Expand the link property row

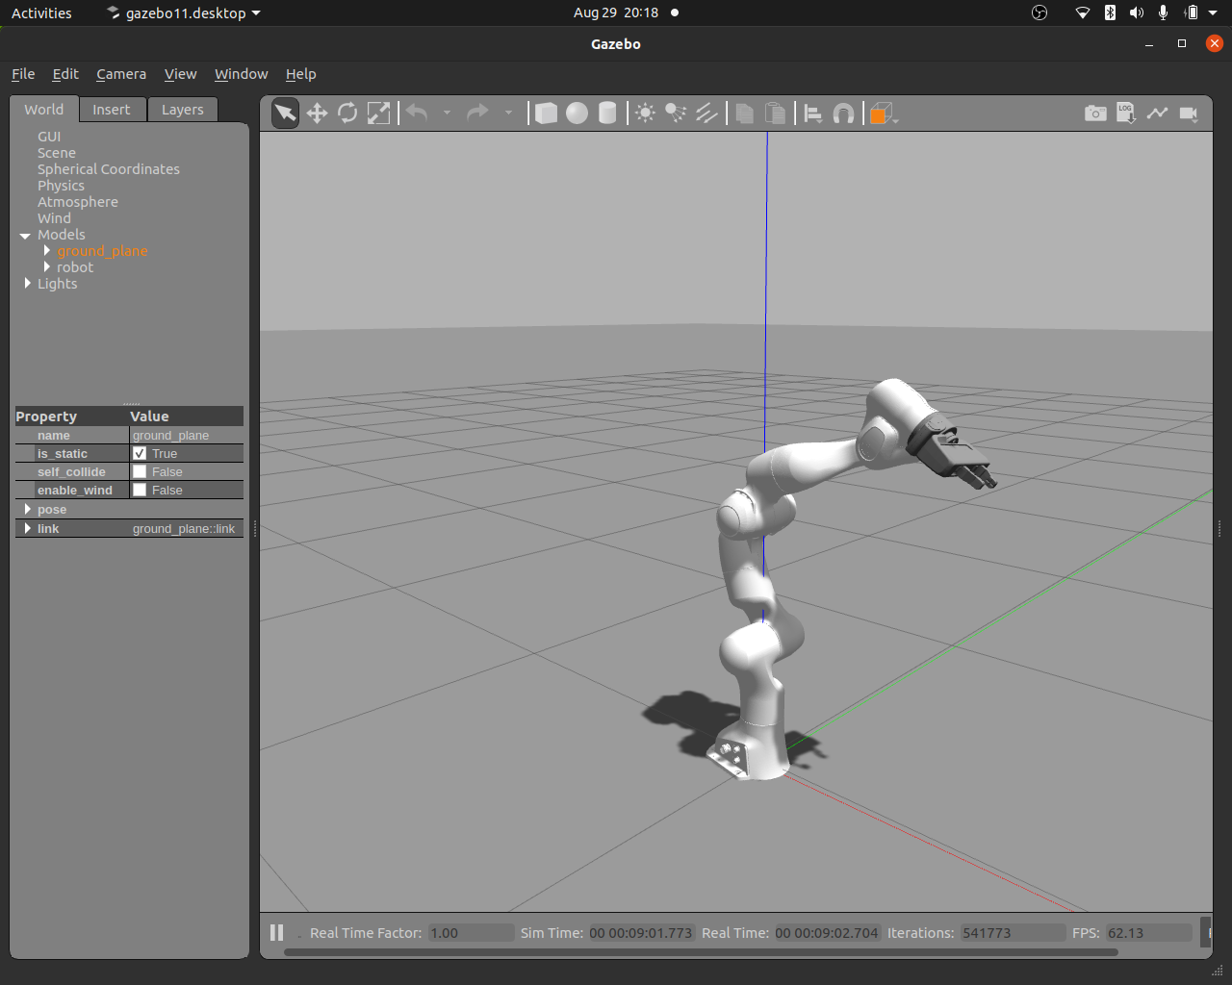pos(27,528)
